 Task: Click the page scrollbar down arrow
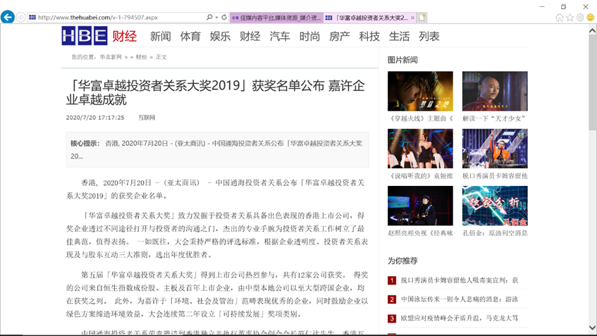coord(593,328)
